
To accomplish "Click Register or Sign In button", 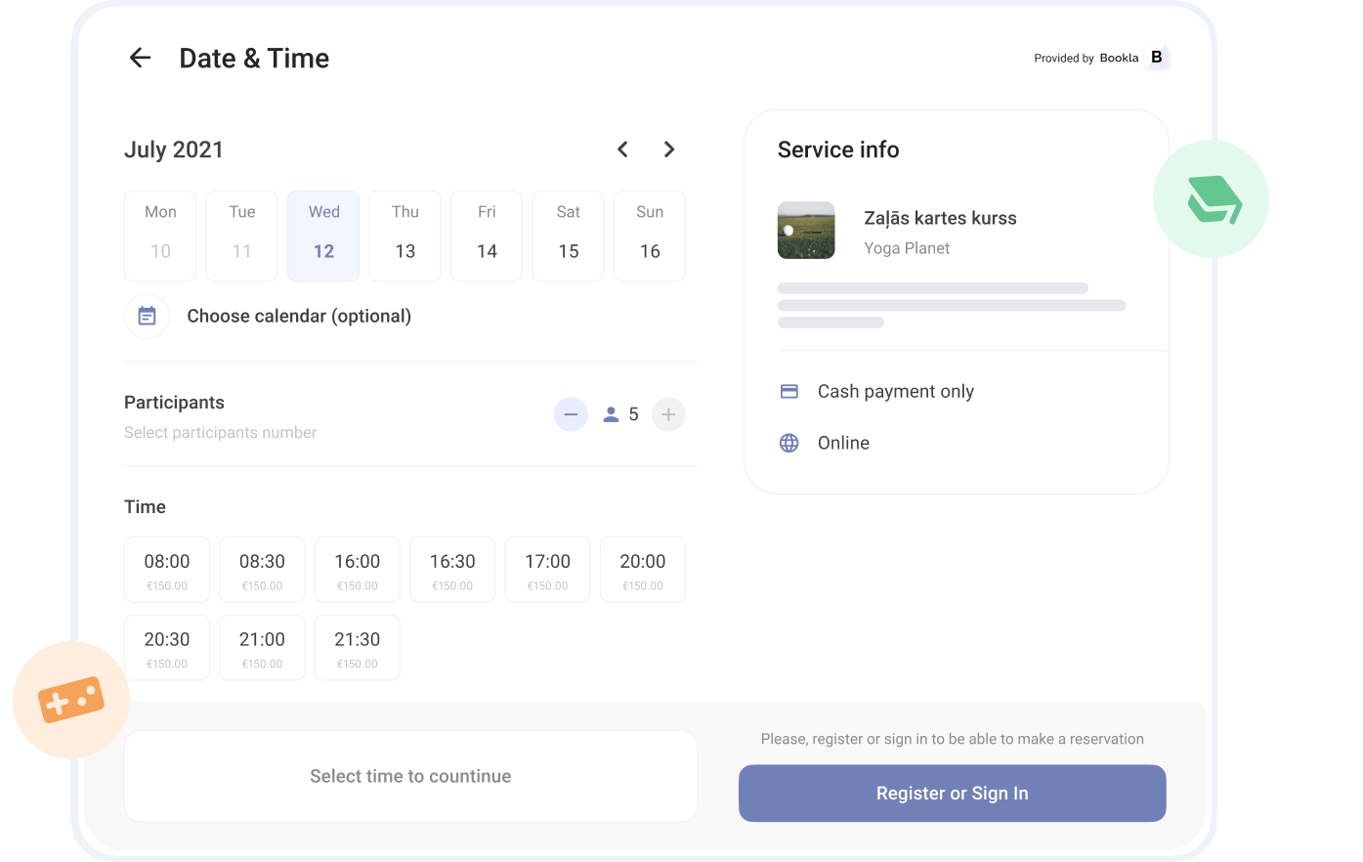I will 953,794.
